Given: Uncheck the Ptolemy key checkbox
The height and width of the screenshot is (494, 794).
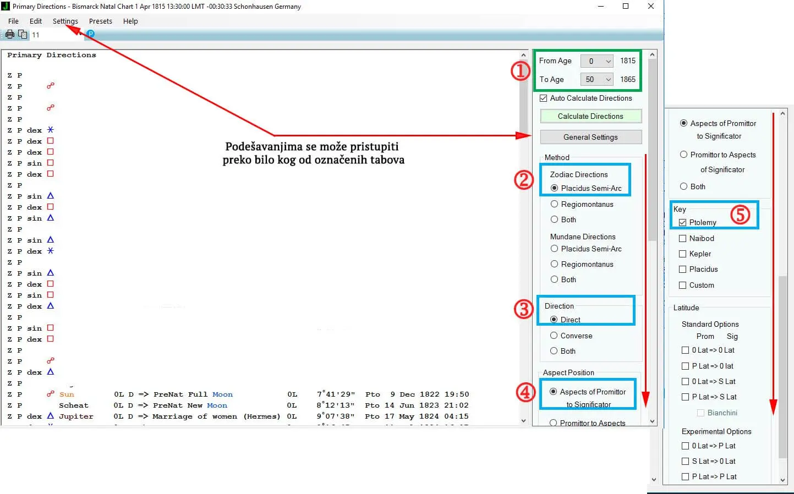Looking at the screenshot, I should (x=683, y=223).
